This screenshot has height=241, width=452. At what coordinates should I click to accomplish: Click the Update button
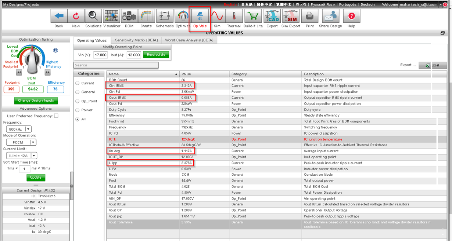36,178
